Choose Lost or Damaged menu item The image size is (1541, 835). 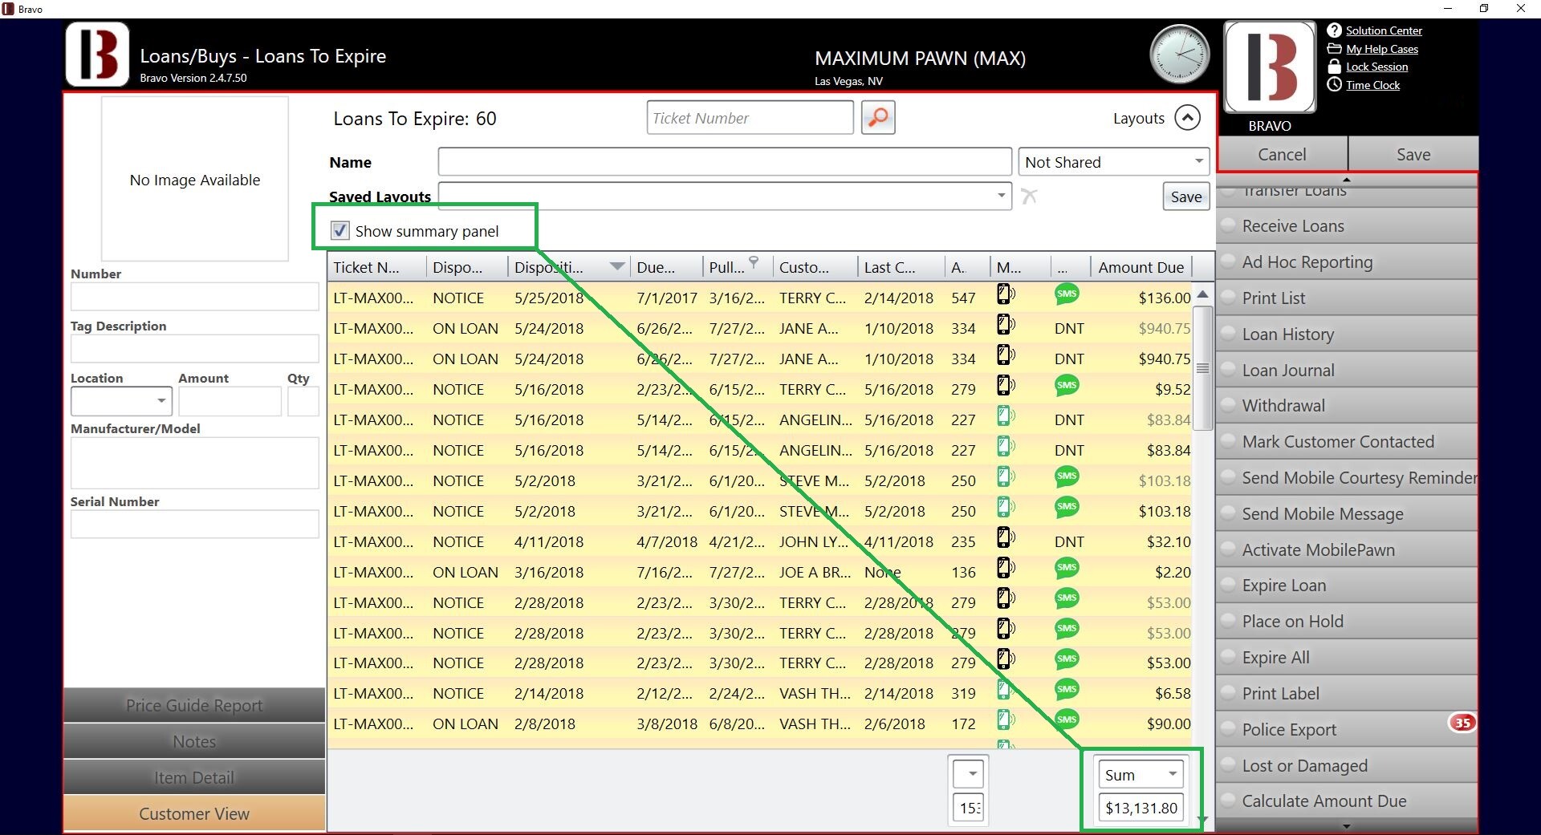[1348, 765]
